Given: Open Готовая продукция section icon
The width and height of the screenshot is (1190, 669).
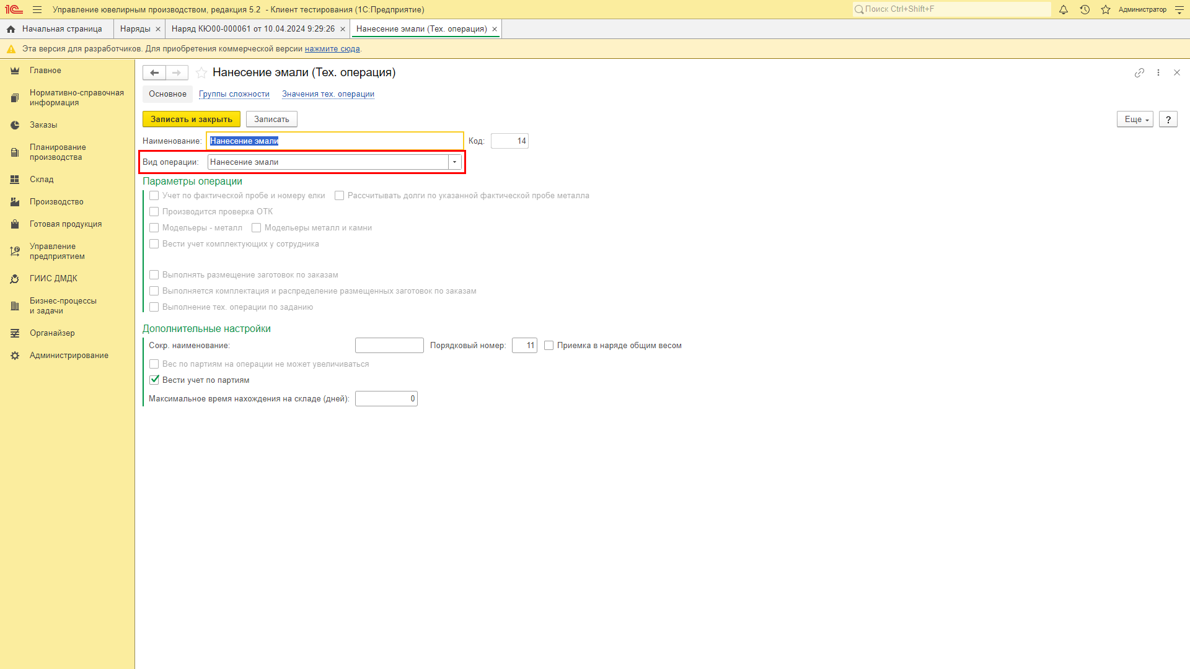Looking at the screenshot, I should pos(15,224).
